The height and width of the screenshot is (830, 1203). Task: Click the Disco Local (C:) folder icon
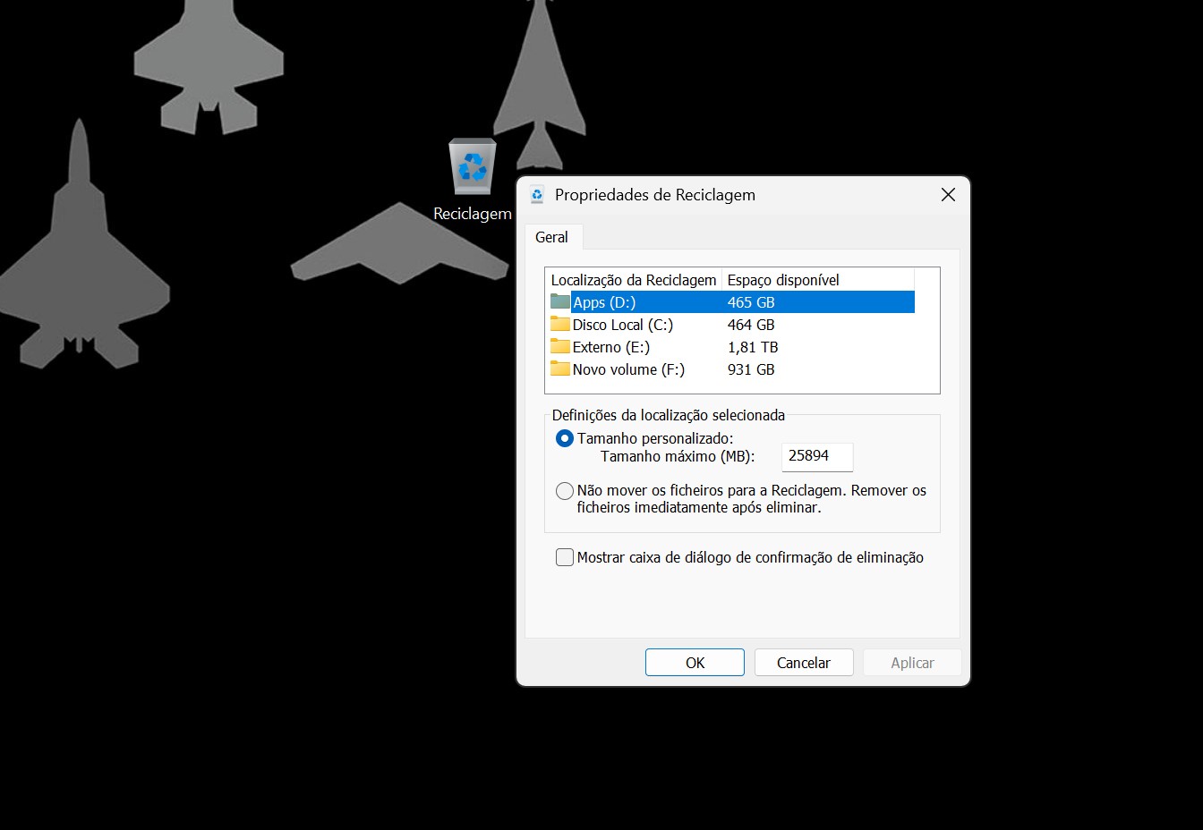(x=560, y=325)
